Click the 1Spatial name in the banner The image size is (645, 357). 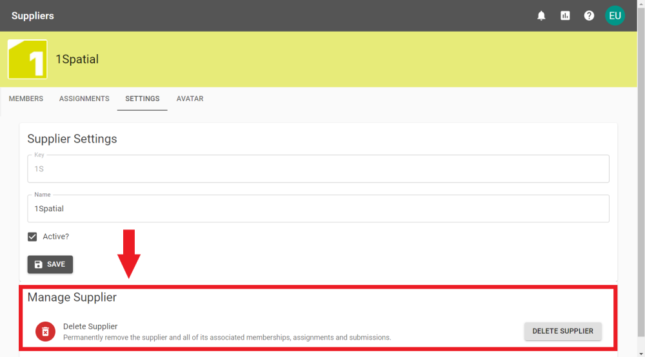click(x=77, y=59)
